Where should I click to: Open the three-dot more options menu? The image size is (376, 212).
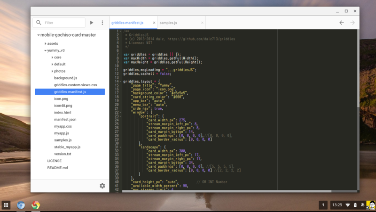pyautogui.click(x=102, y=23)
